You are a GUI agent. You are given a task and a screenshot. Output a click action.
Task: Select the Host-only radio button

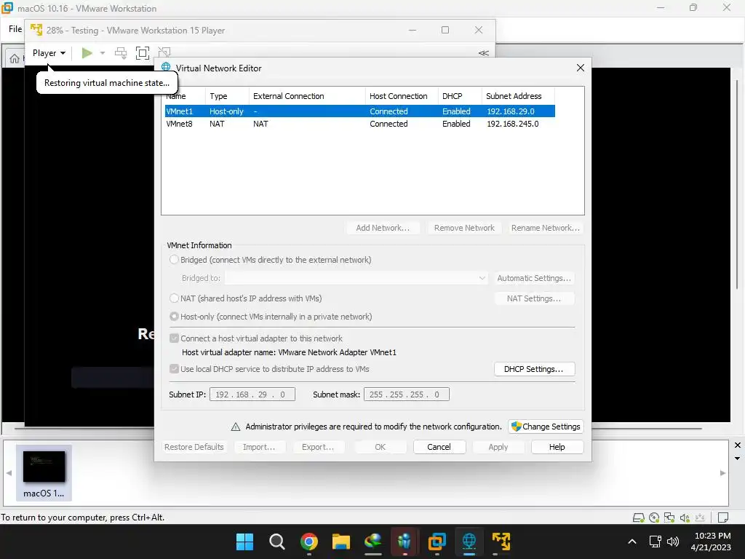(174, 316)
